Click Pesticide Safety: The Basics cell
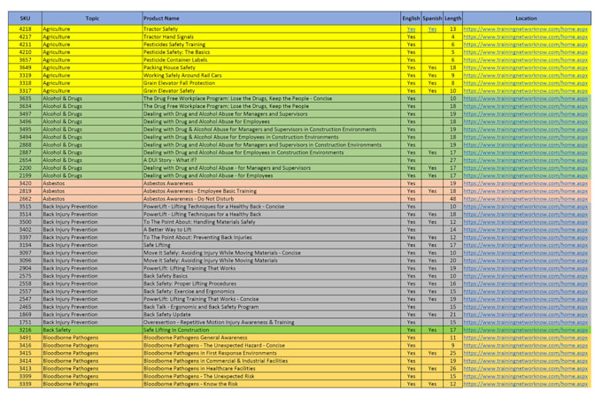 (272, 52)
